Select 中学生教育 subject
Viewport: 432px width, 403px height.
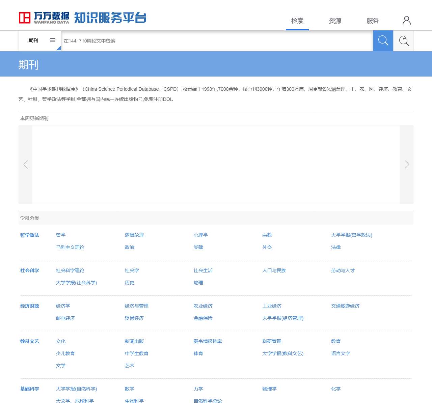coord(137,354)
